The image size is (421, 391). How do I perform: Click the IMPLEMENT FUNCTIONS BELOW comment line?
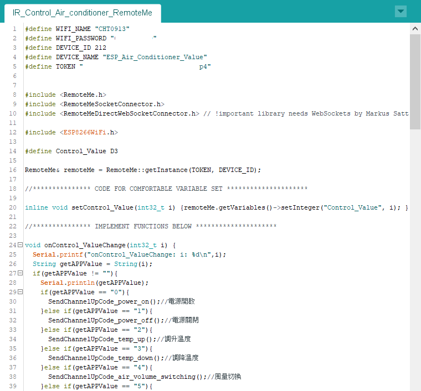coord(151,226)
